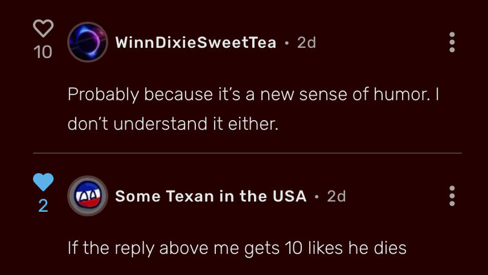Click the divider line between the two comments

coord(248,153)
